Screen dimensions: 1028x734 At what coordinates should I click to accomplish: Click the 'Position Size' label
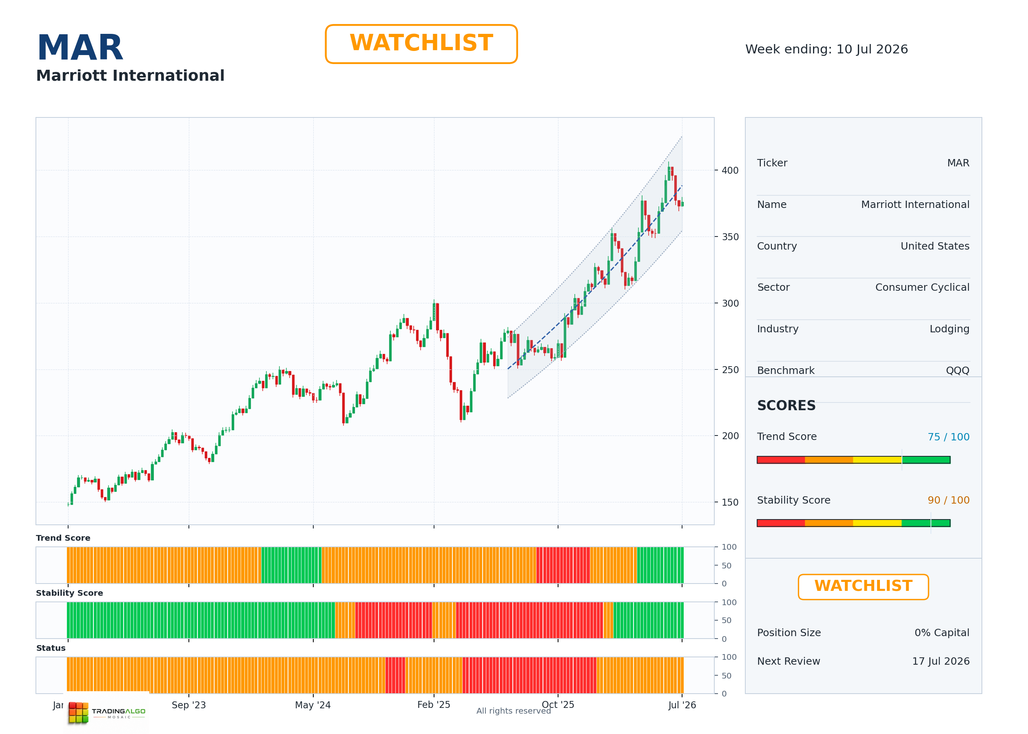[x=789, y=632]
